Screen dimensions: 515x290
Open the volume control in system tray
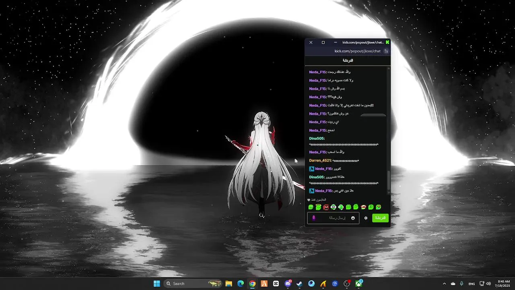point(488,284)
